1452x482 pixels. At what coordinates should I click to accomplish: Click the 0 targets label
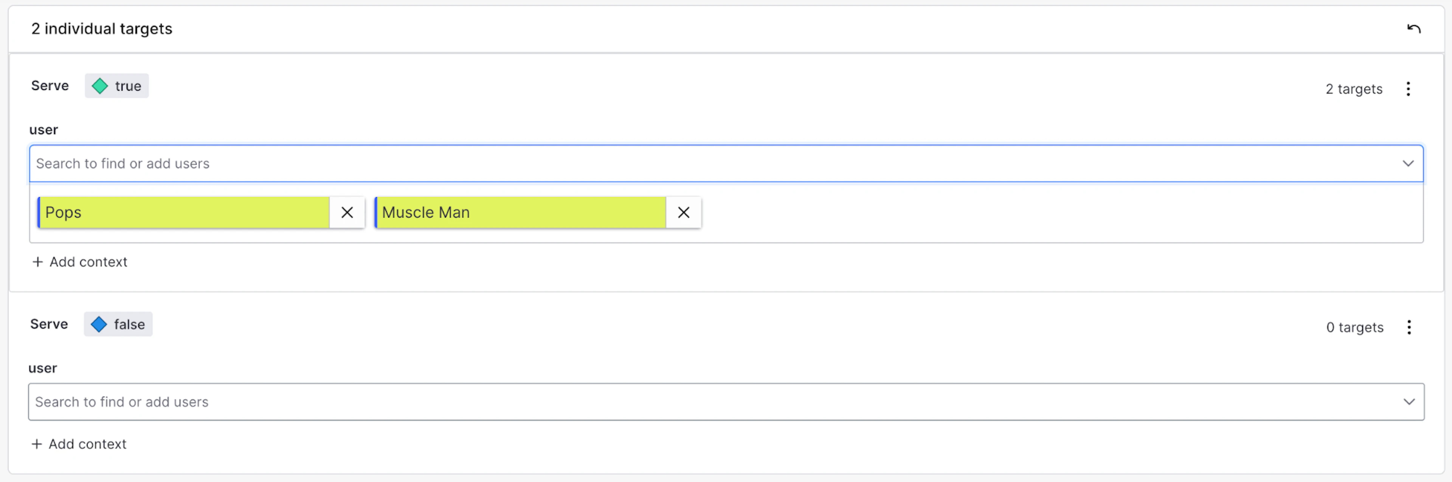1354,327
